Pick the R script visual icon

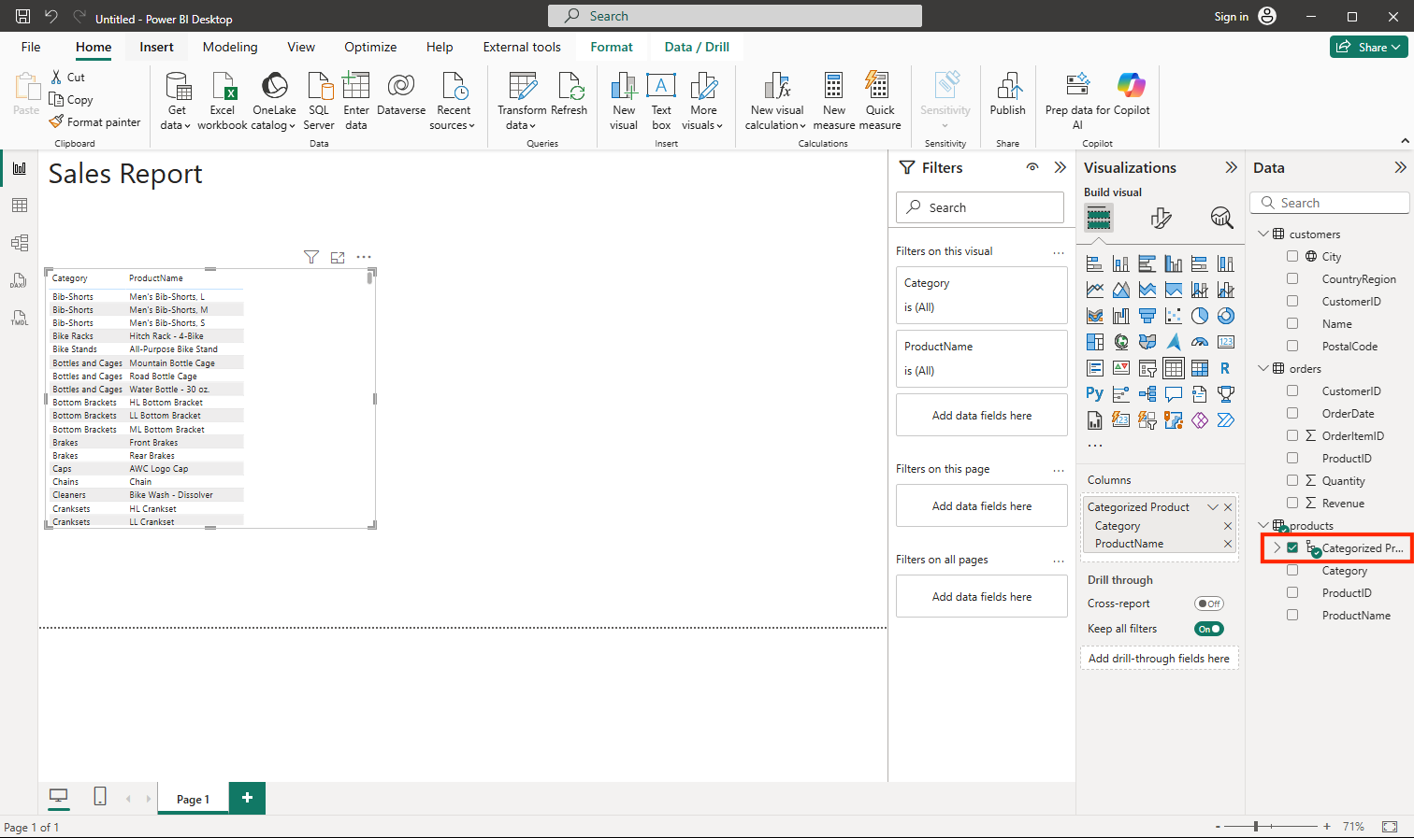click(1226, 368)
